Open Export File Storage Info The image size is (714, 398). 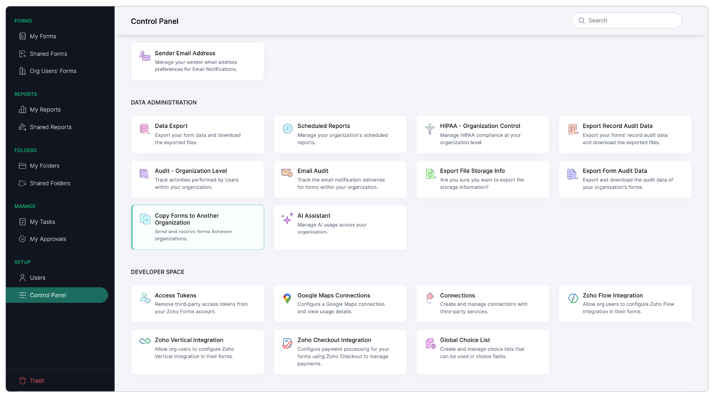(482, 179)
